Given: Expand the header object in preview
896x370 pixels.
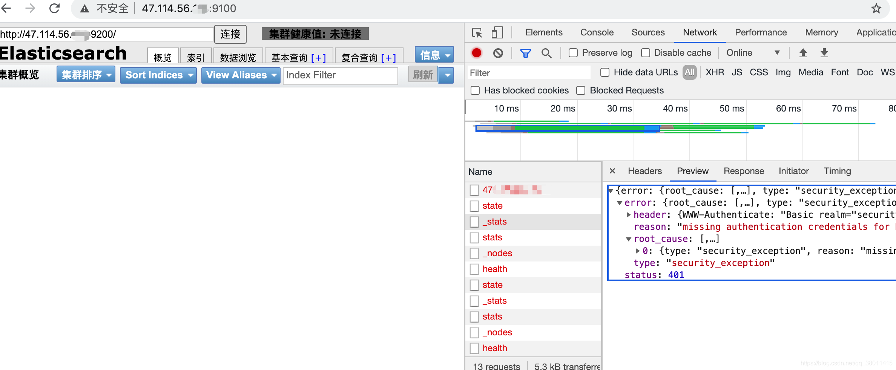Looking at the screenshot, I should pyautogui.click(x=629, y=215).
